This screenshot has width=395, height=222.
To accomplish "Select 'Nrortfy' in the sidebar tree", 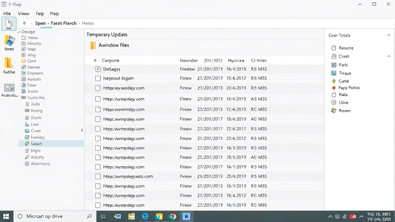I will [34, 44].
